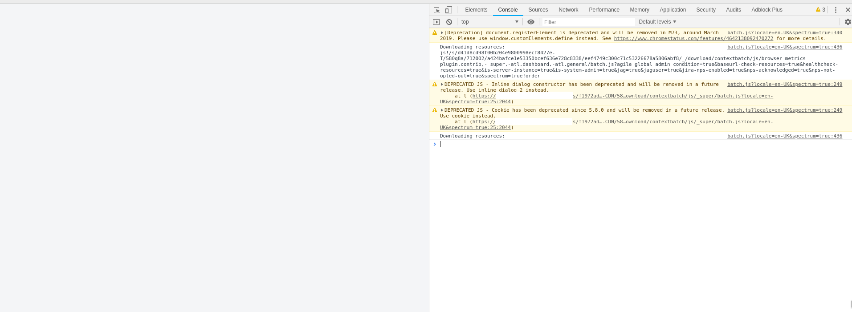Switch to the Elements tab
This screenshot has height=312, width=852.
tap(476, 10)
